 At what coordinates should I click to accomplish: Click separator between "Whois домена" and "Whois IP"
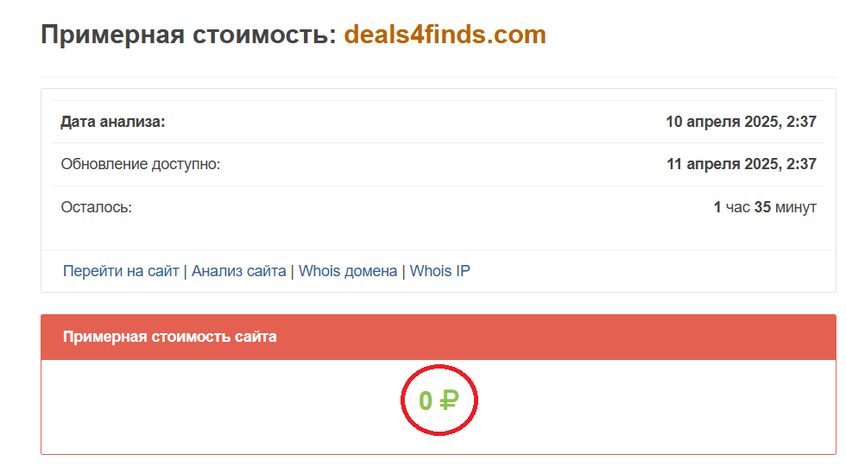404,271
